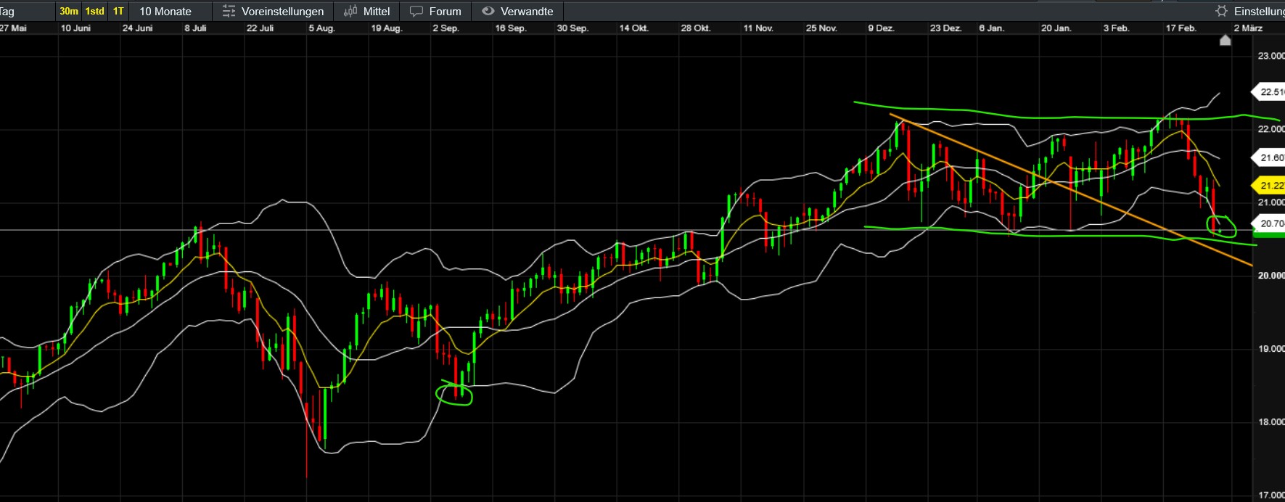Click the 25 Nov. date label
Viewport: 1285px width, 502px height.
coord(821,28)
